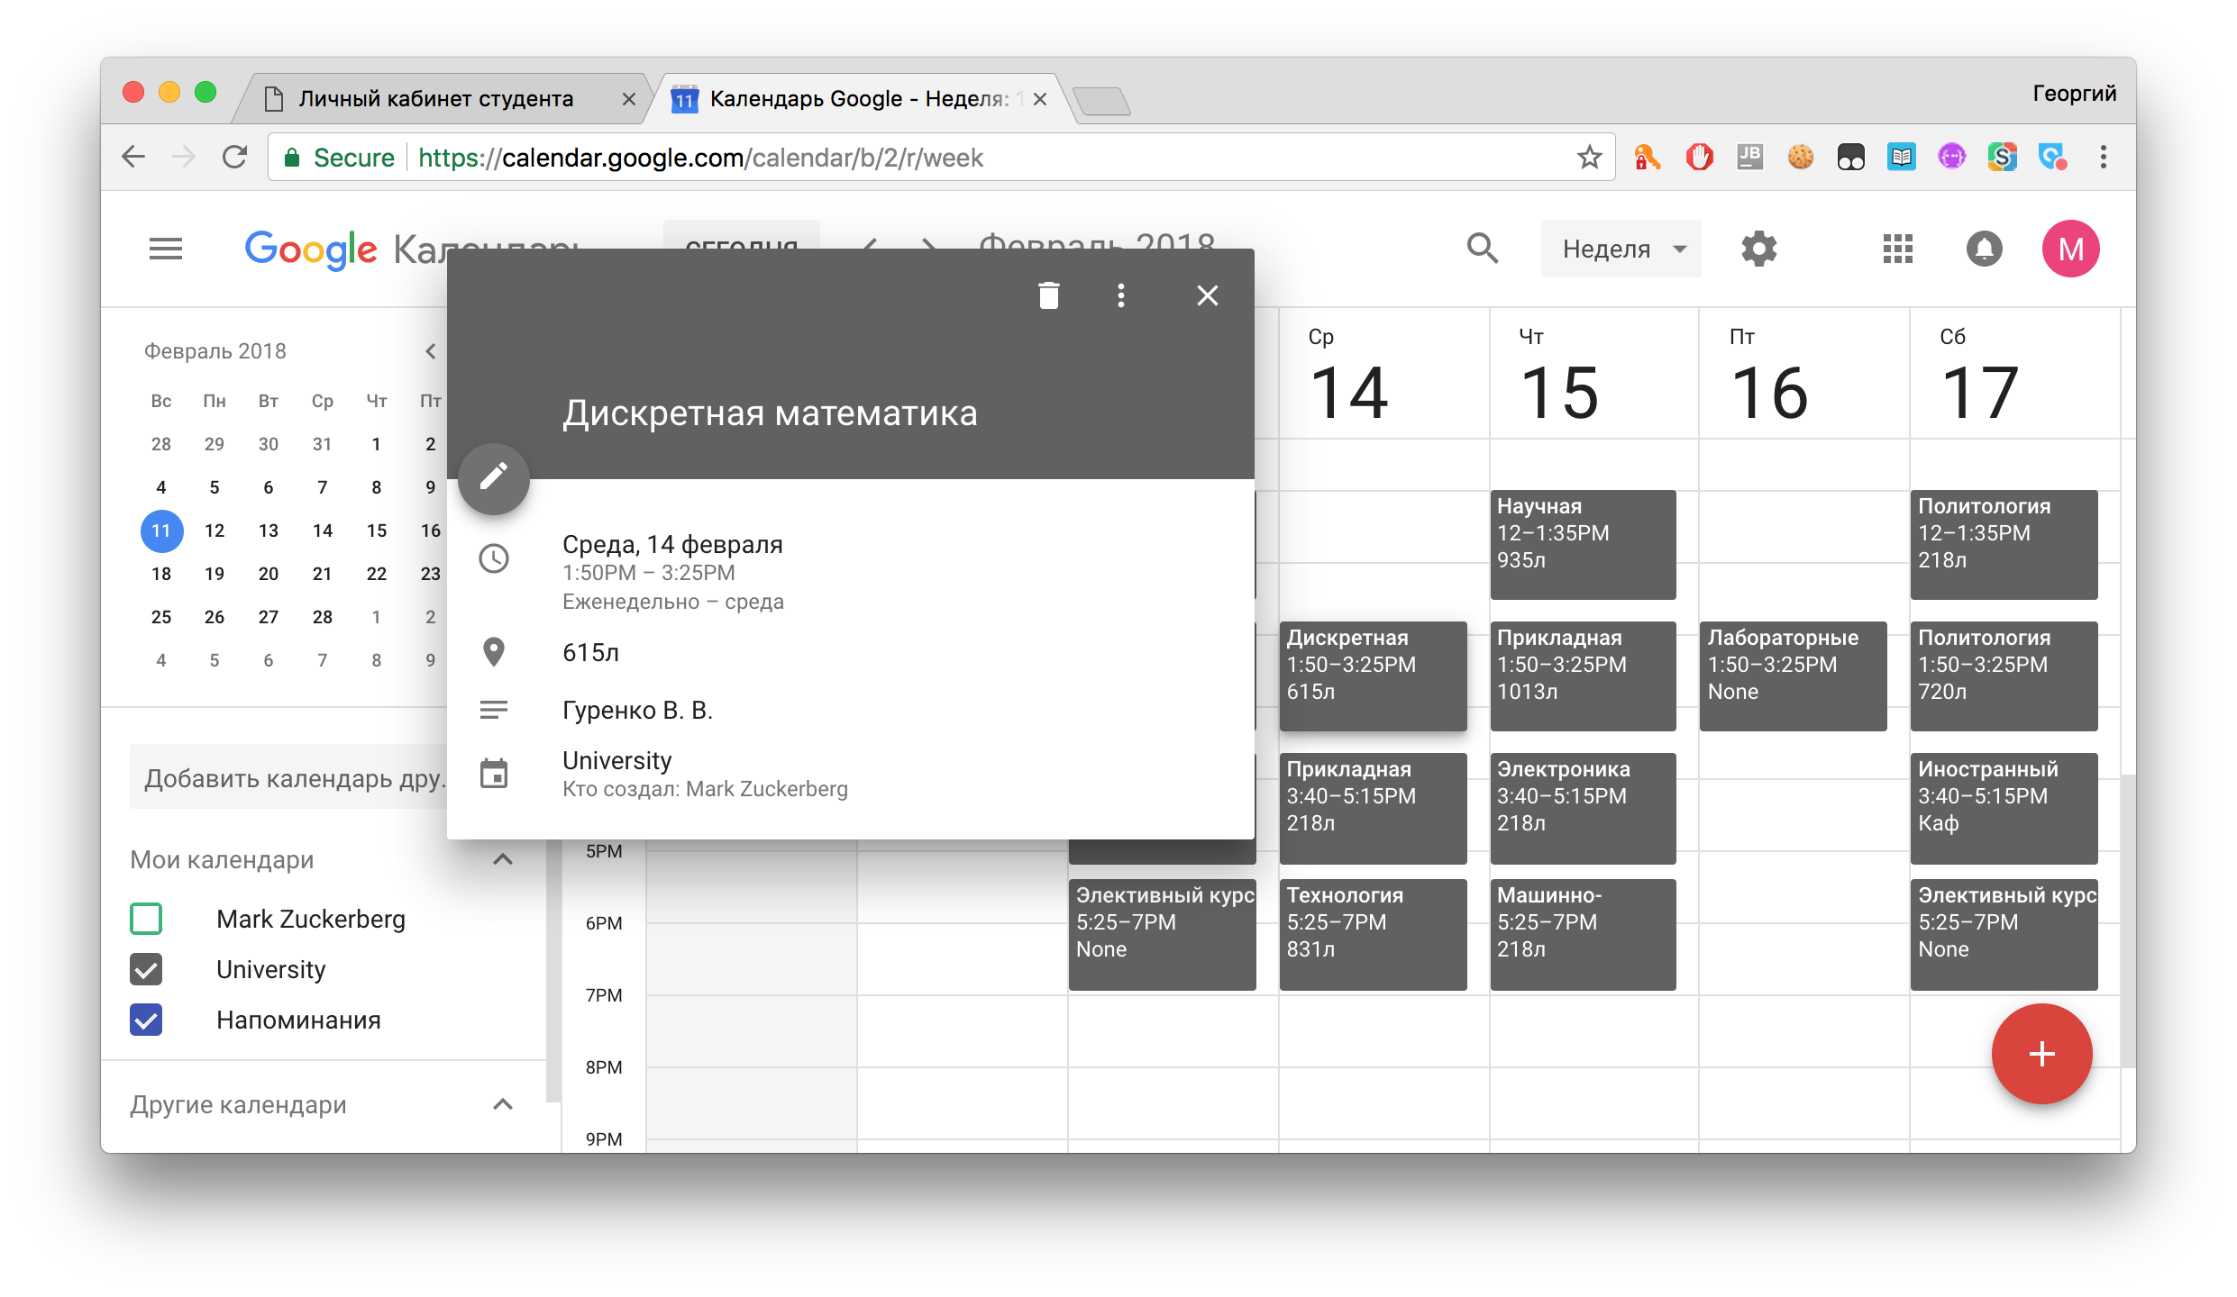
Task: Enable the Mark Zuckerberg calendar checkbox
Action: point(146,919)
